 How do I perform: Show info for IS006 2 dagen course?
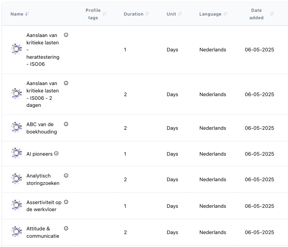click(x=66, y=83)
